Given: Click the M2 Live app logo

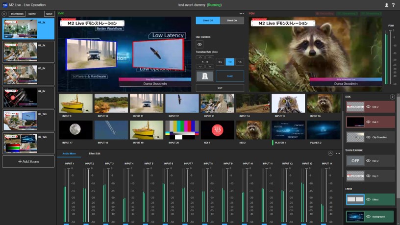Looking at the screenshot, I should tap(5, 4).
